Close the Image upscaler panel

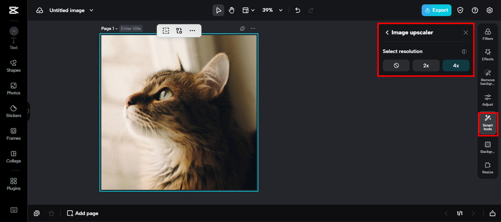point(466,33)
